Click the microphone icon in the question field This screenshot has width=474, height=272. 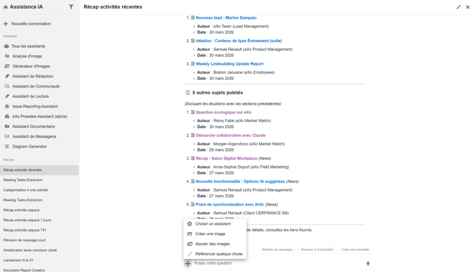pyautogui.click(x=368, y=264)
